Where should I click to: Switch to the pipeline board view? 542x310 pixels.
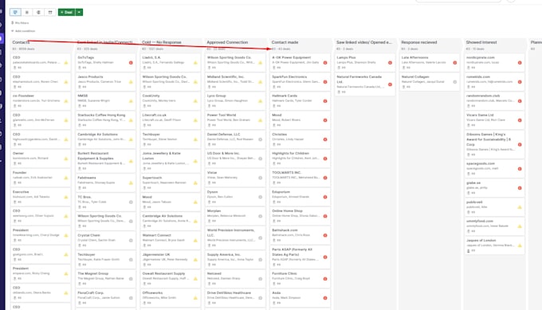point(15,13)
